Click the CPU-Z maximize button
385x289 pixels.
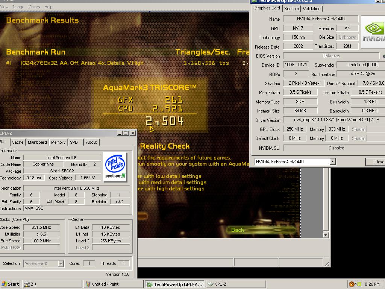[126, 133]
